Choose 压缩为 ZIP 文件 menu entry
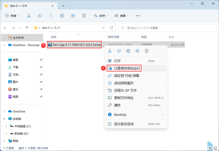Screen dimensions: 219x151 [x=136, y=90]
